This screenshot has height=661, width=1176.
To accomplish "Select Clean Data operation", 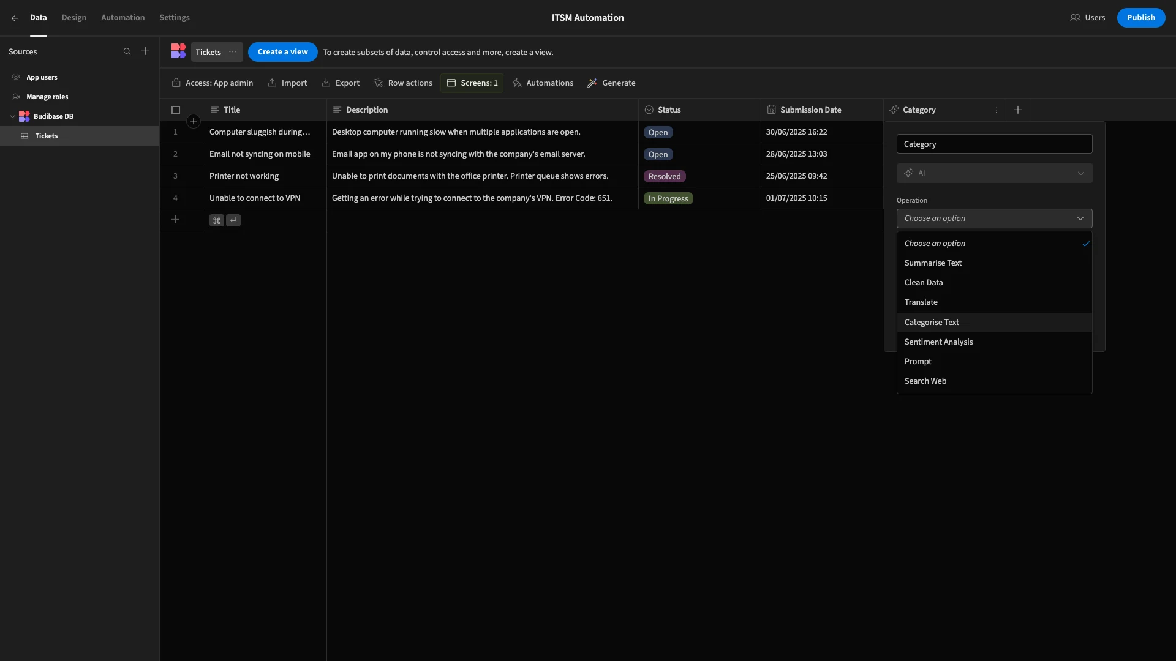I will tap(994, 283).
